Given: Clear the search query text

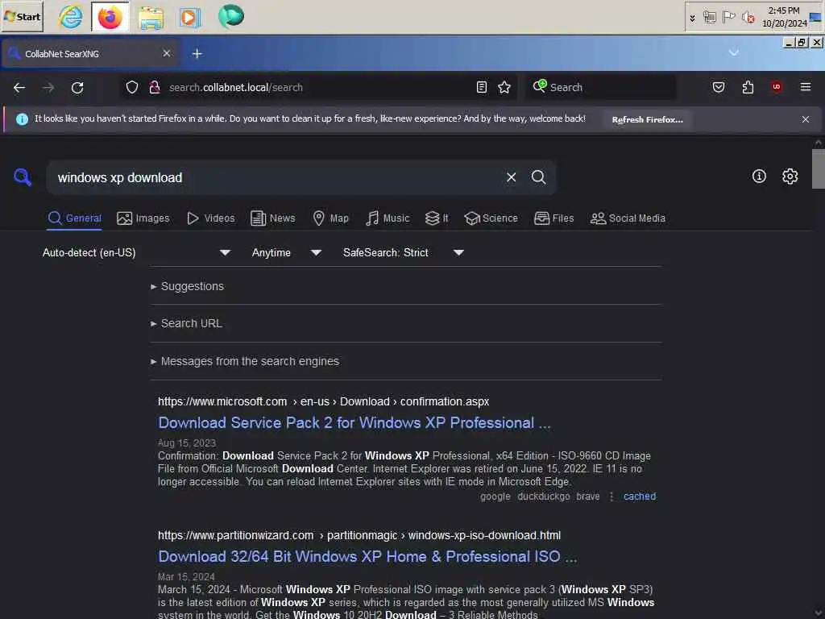Looking at the screenshot, I should 511,177.
